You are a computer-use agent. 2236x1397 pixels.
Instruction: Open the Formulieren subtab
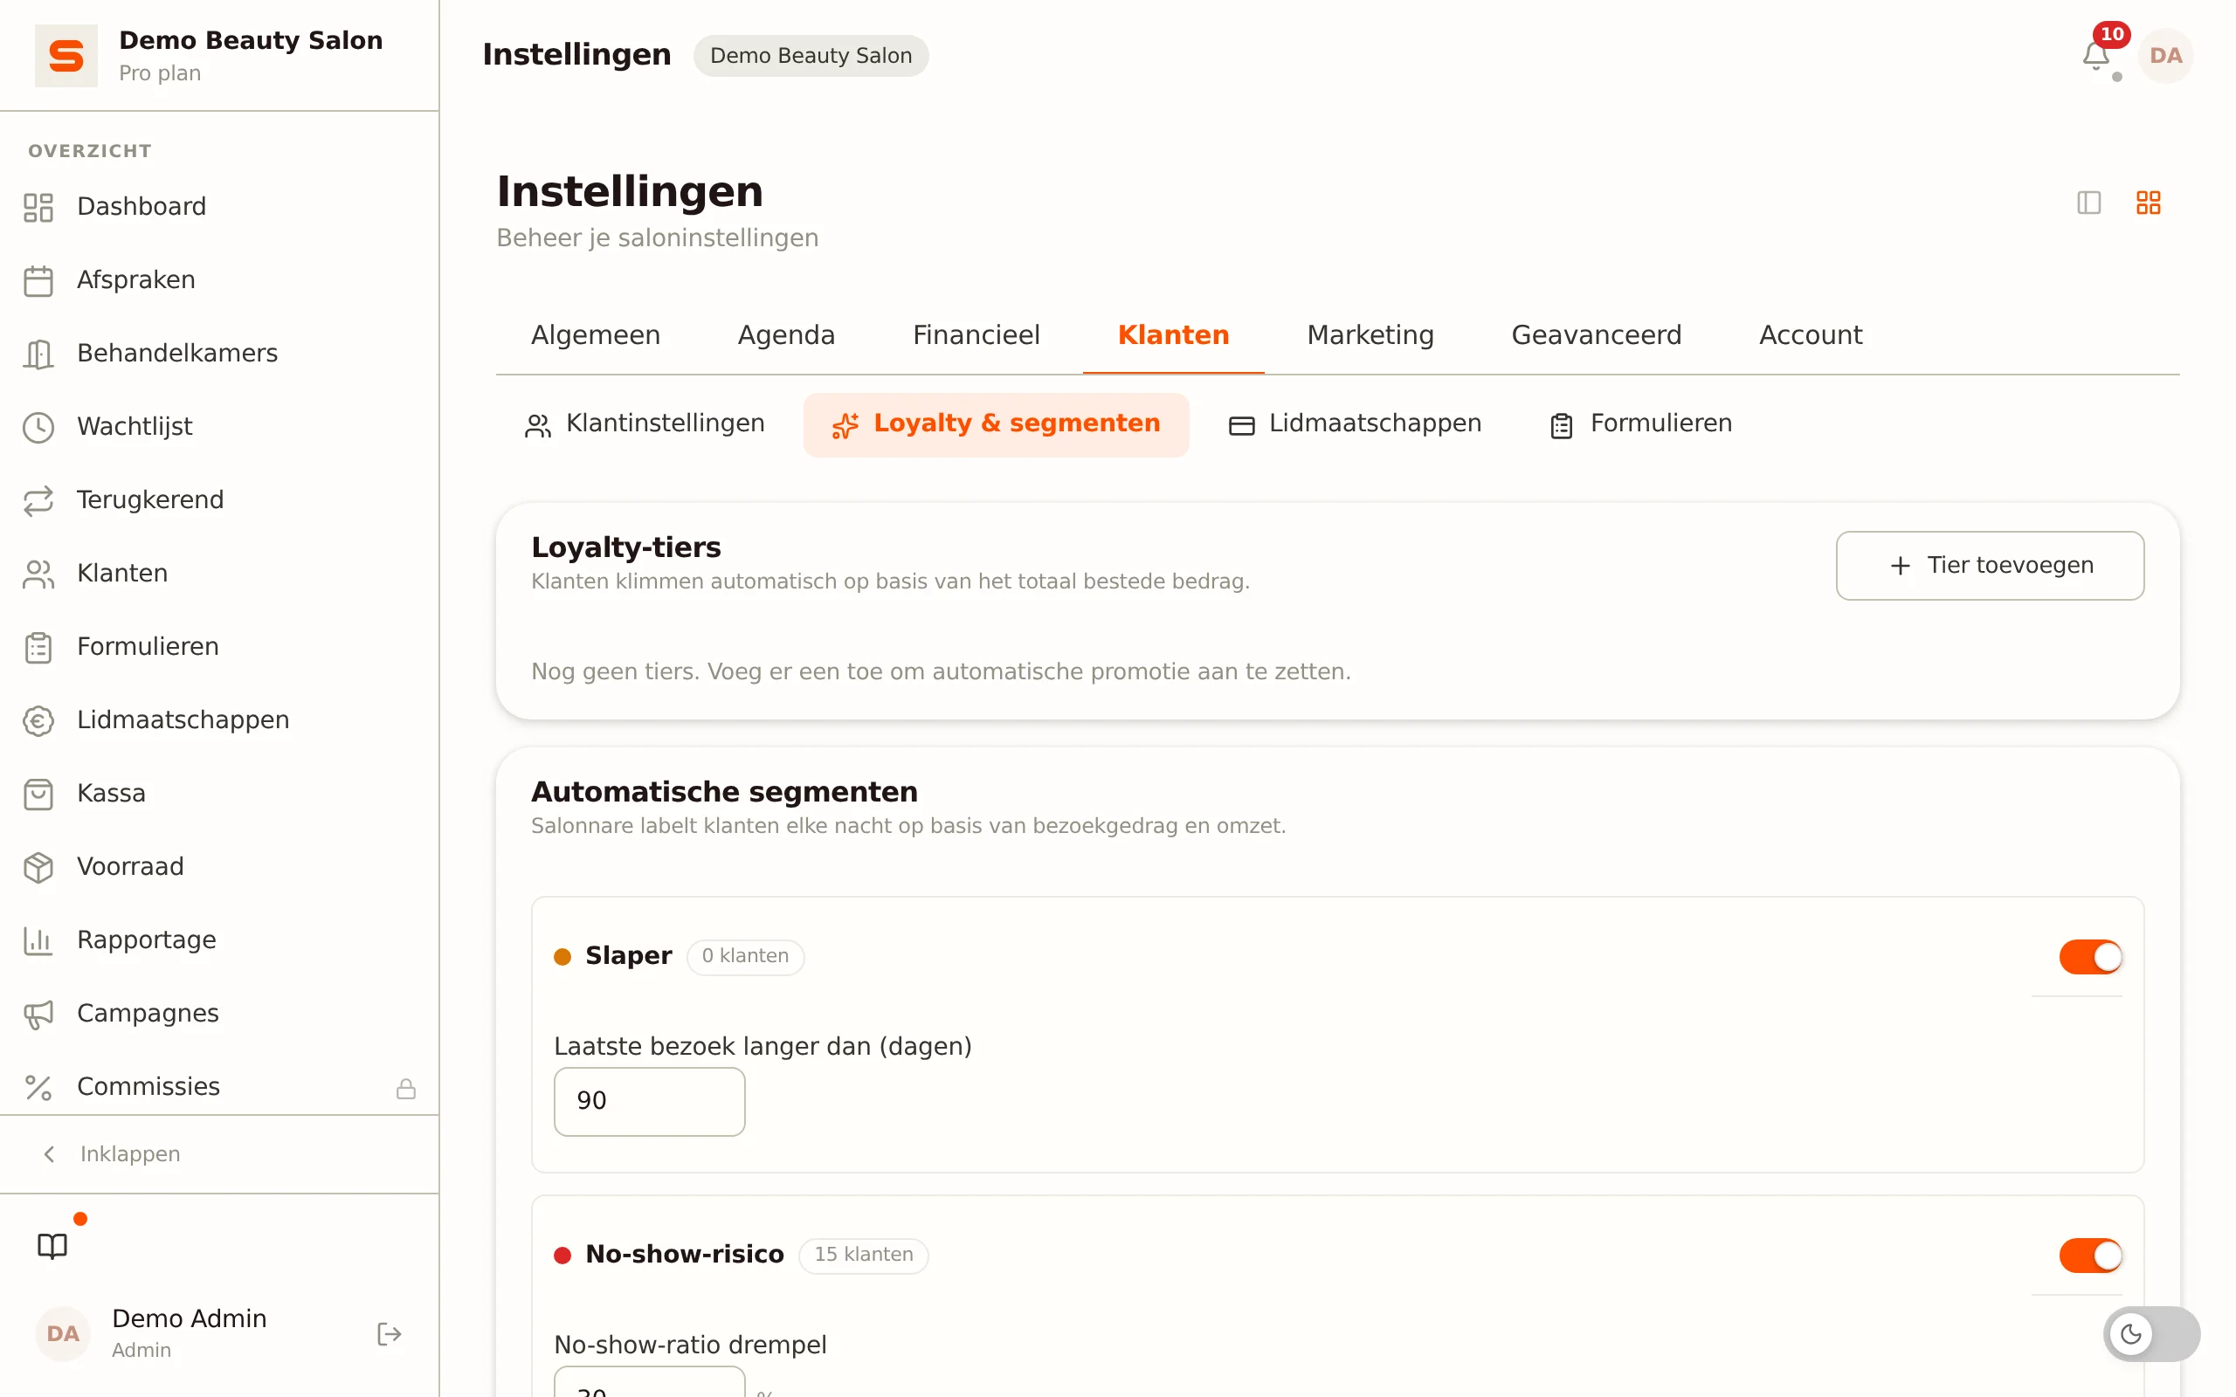(x=1641, y=424)
